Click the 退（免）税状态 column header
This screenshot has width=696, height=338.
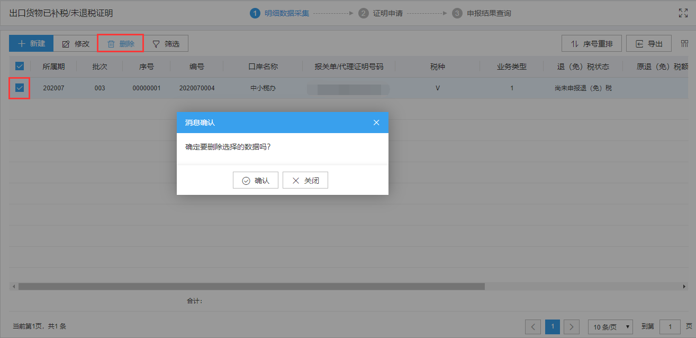[x=583, y=67]
